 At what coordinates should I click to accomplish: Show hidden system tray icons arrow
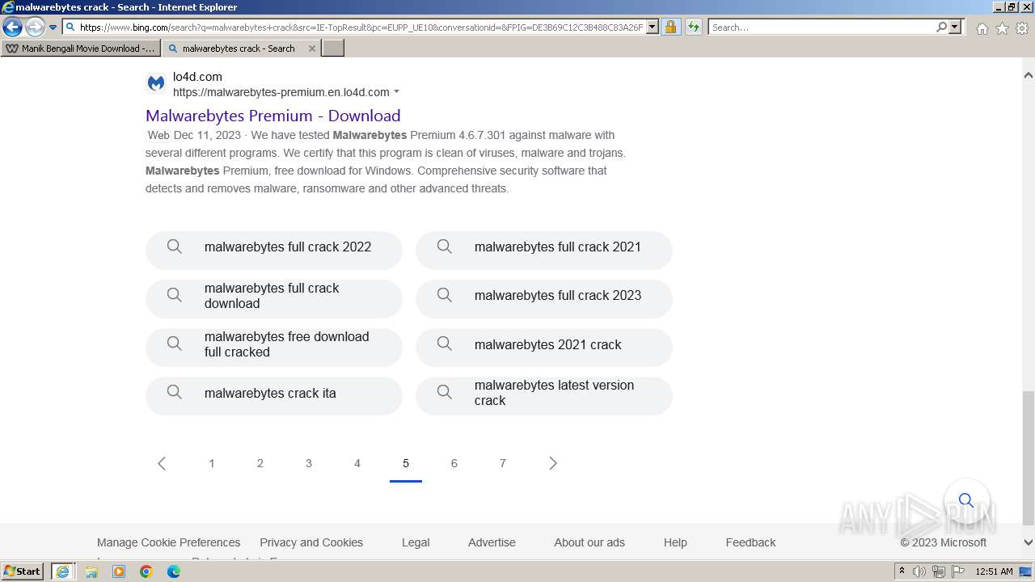902,571
